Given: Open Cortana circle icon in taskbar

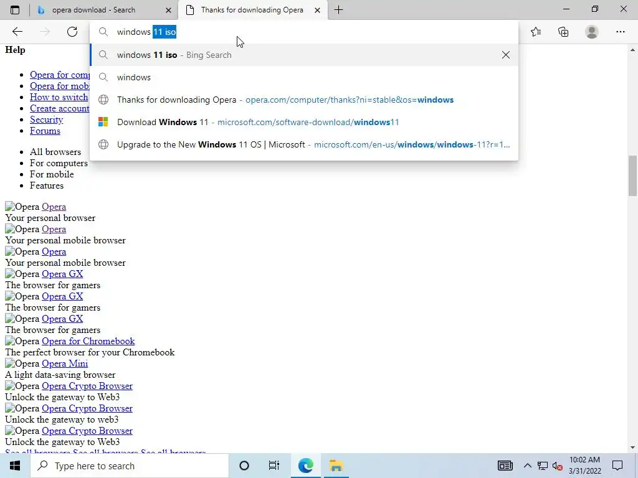Looking at the screenshot, I should [244, 466].
